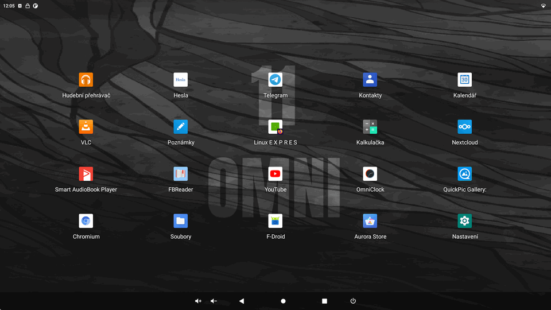Open VLC media player
Screen dimensions: 551x310
(86, 127)
